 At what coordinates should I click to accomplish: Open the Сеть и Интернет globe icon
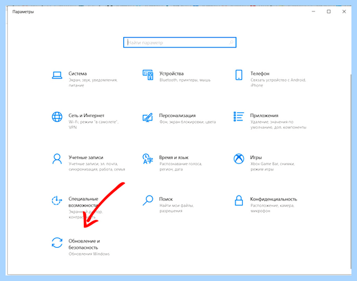(57, 117)
